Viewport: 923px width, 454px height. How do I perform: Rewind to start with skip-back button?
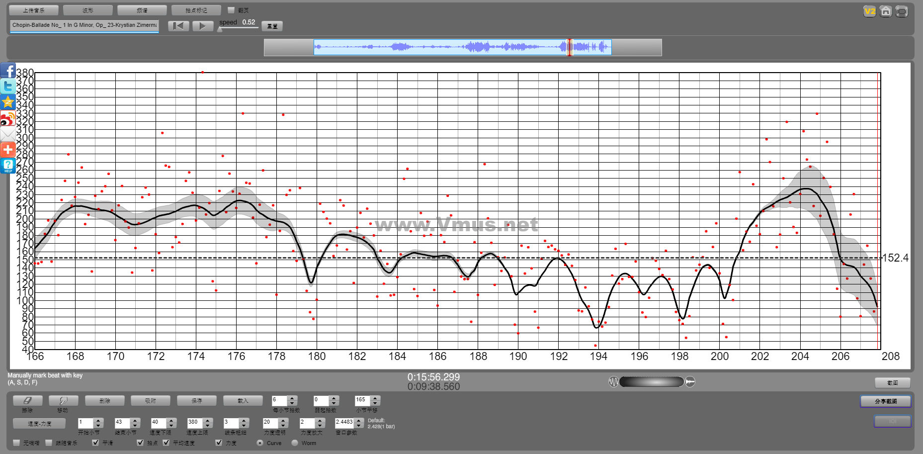pos(178,26)
